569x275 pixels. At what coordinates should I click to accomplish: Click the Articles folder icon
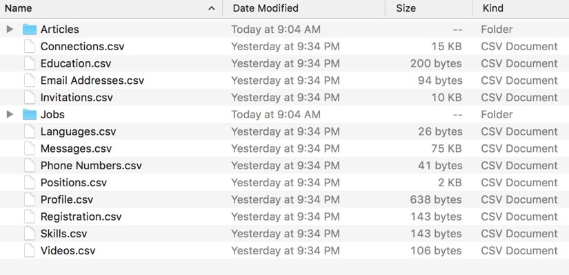click(x=30, y=30)
